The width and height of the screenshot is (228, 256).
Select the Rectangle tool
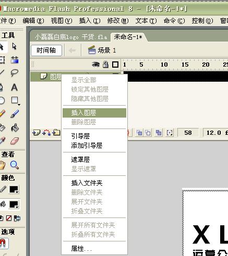point(14,100)
